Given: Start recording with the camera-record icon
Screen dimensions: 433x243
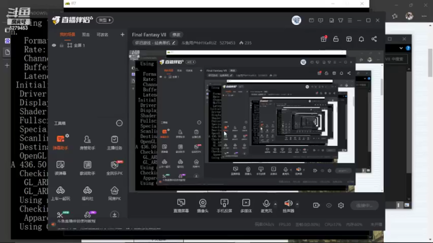Looking at the screenshot, I should click(317, 205).
